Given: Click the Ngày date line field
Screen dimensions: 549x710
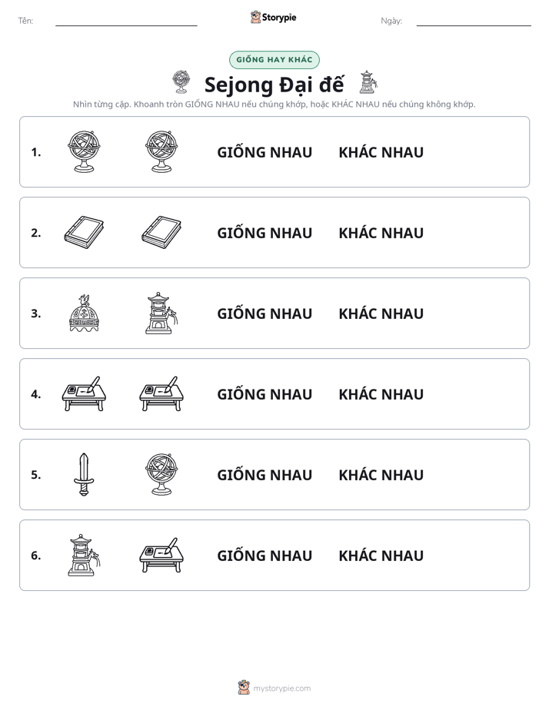Looking at the screenshot, I should pos(474,21).
